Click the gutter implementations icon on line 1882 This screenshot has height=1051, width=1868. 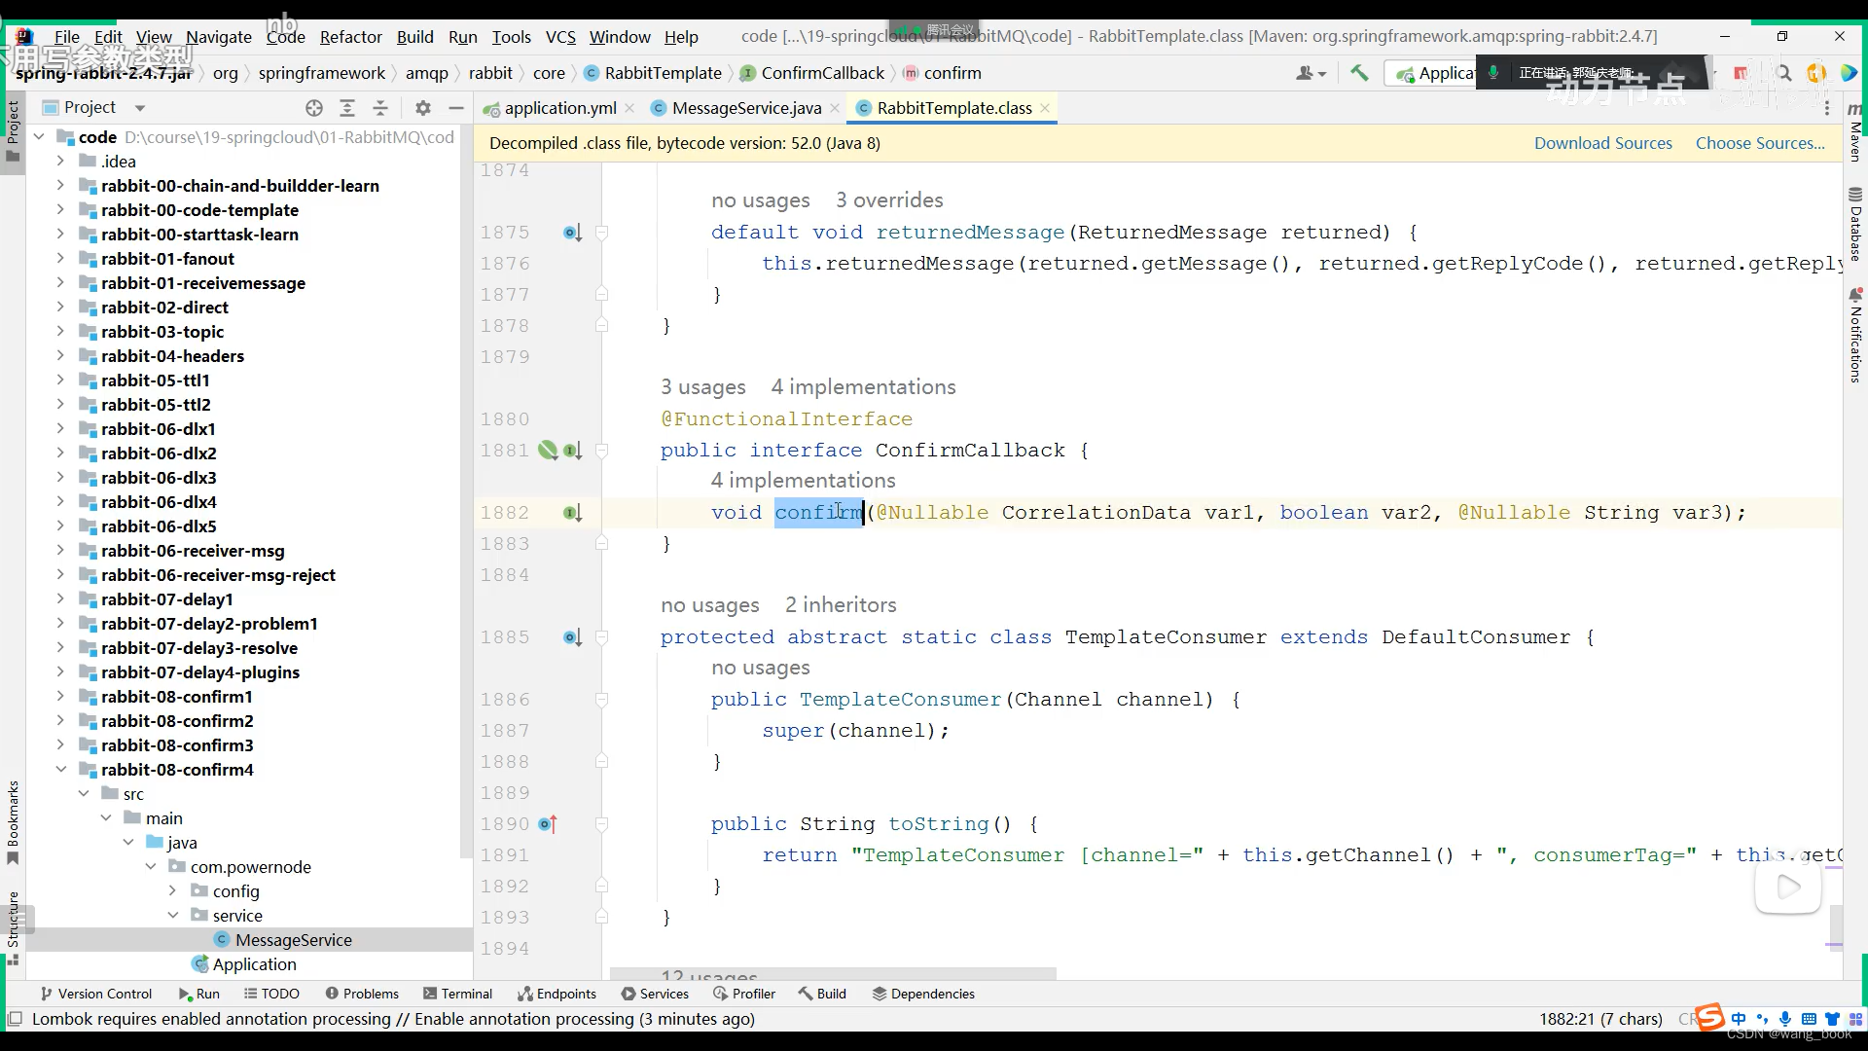(572, 513)
